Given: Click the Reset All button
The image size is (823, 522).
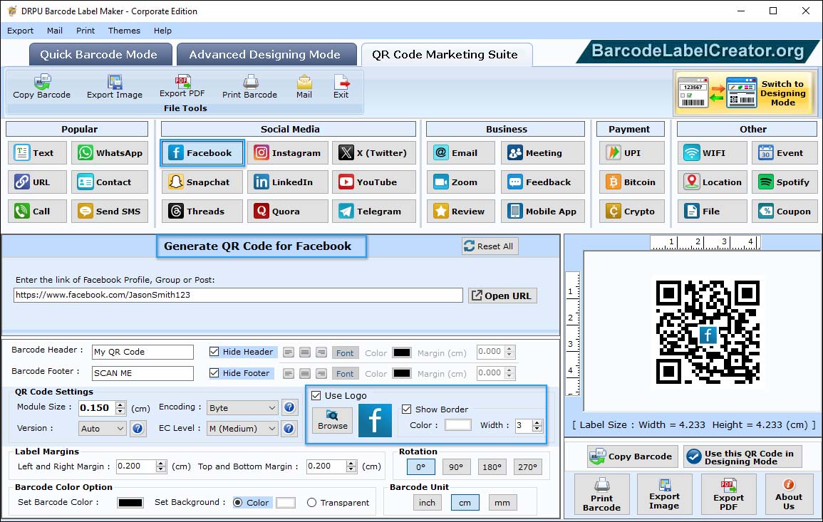Looking at the screenshot, I should (489, 246).
